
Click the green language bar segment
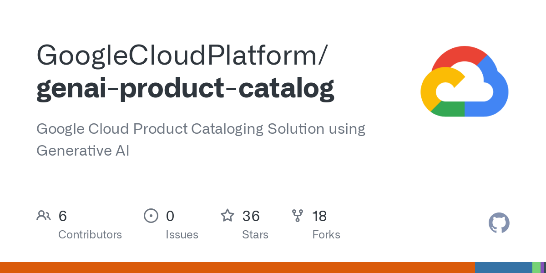coord(536,268)
